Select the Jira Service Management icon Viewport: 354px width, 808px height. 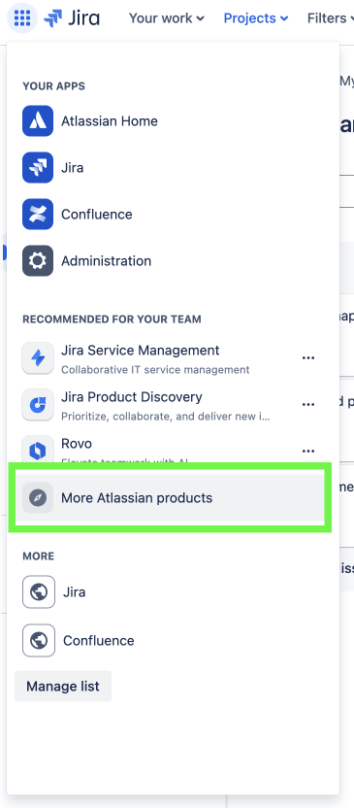coord(38,358)
